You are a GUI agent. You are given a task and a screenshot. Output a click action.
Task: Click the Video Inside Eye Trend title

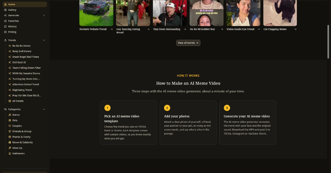pos(241,29)
